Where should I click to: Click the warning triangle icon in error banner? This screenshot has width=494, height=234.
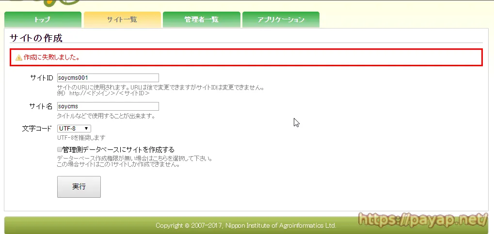pos(19,58)
